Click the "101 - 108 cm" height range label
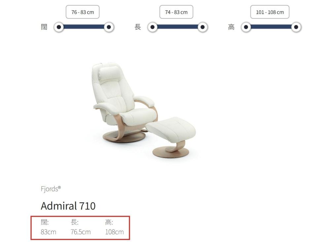 pyautogui.click(x=270, y=12)
